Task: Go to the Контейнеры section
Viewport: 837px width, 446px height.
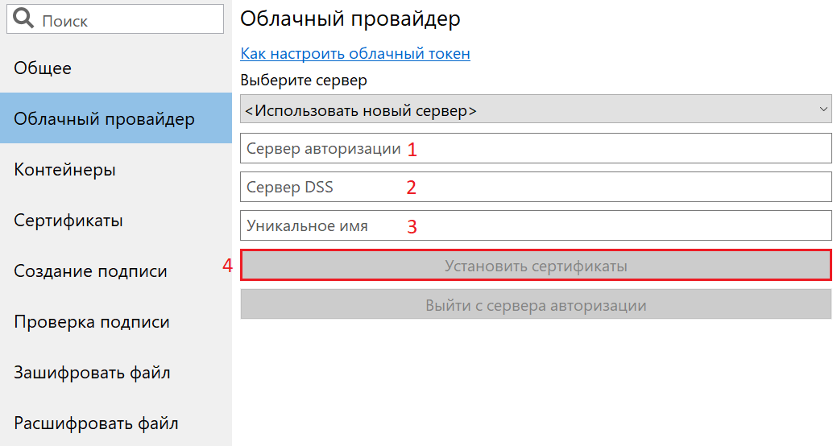Action: pos(116,169)
